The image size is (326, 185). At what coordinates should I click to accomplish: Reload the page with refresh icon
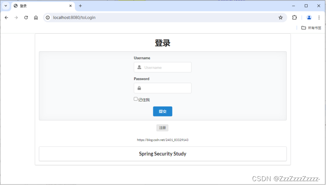coord(26,18)
